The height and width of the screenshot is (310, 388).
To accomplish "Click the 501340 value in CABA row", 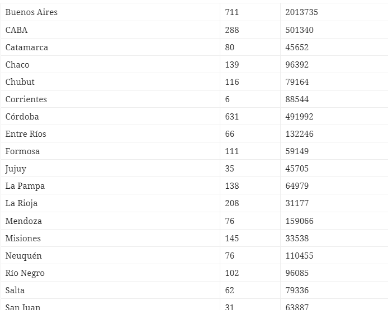I will [299, 30].
